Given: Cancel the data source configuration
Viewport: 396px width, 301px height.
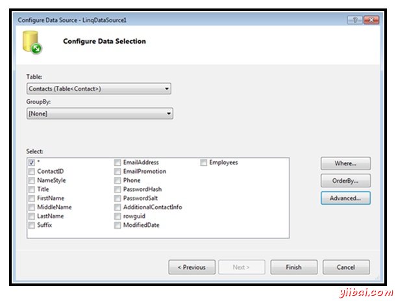Looking at the screenshot, I should pyautogui.click(x=346, y=267).
